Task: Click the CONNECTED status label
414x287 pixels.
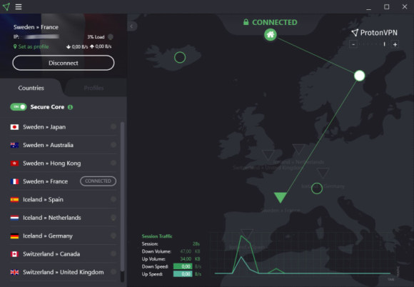Action: click(275, 22)
